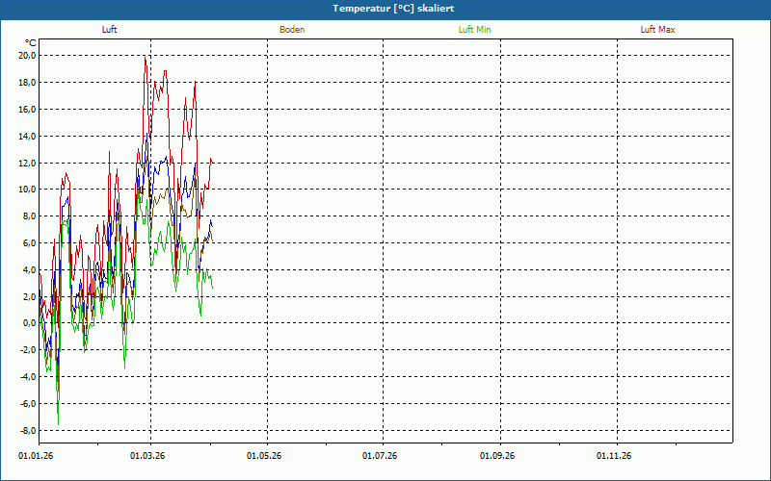The image size is (771, 481).
Task: Toggle the Luft Min series legend
Action: tap(474, 30)
